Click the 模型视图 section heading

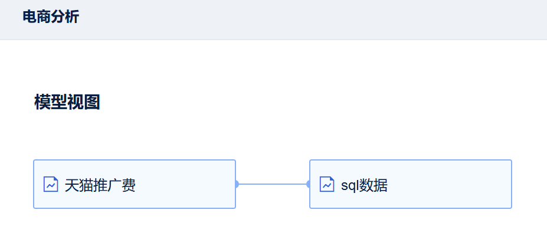point(67,102)
